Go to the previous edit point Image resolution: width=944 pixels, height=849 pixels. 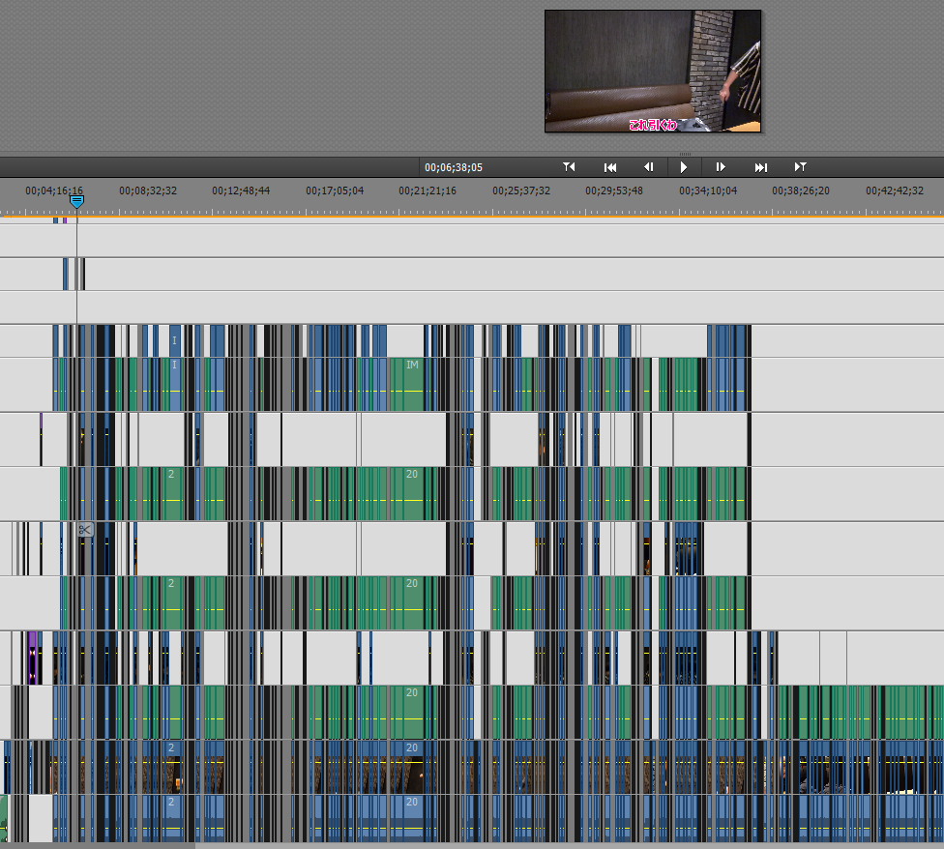point(569,167)
